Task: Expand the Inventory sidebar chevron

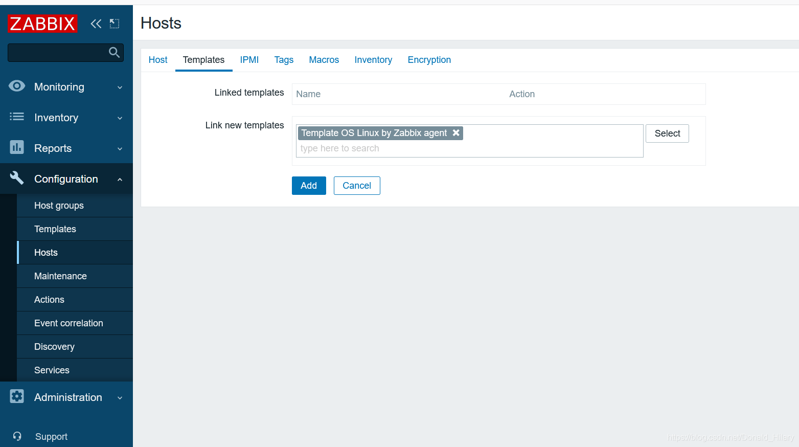Action: pyautogui.click(x=120, y=118)
